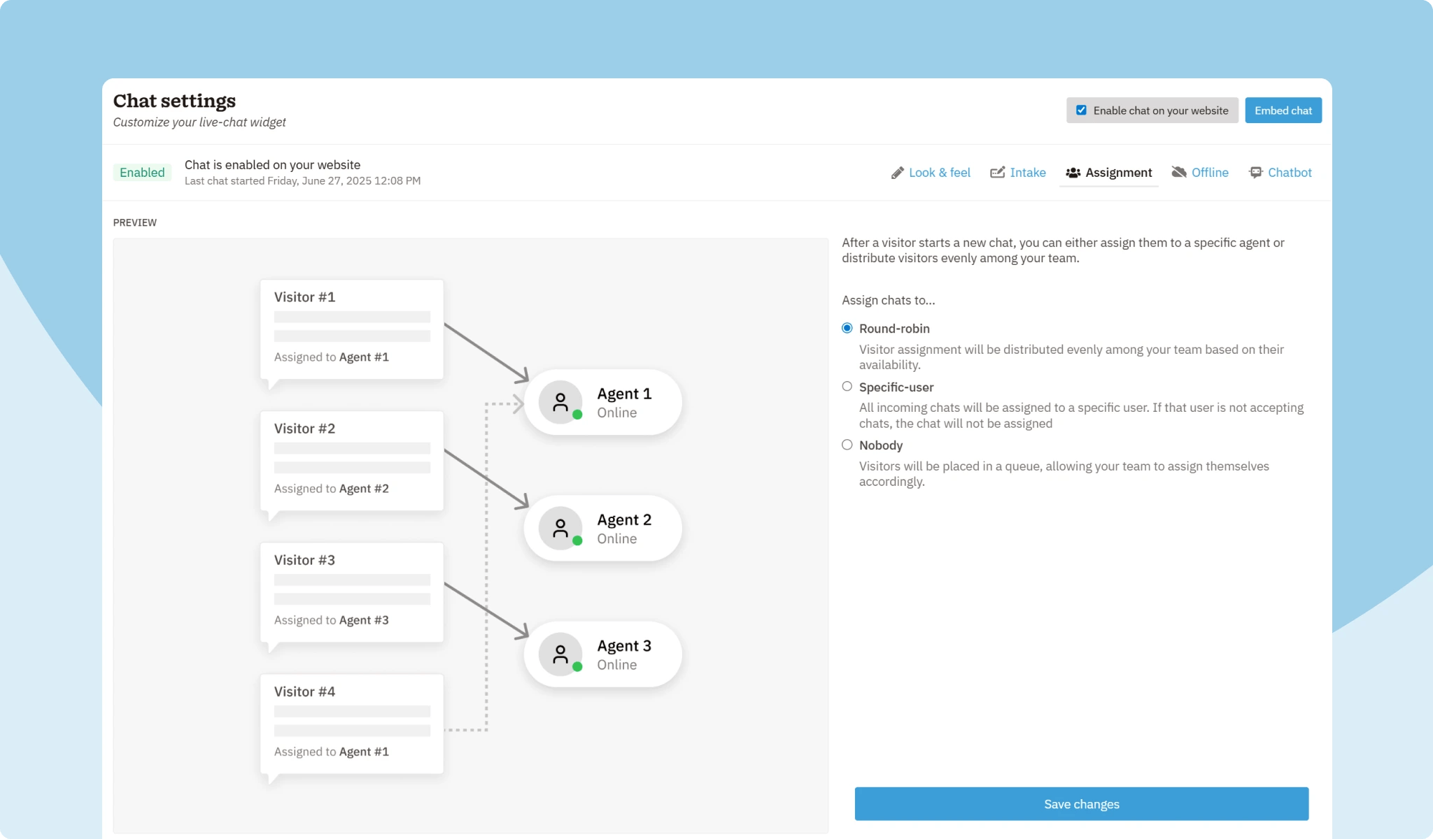Switch to the Look & feel tab

tap(939, 172)
